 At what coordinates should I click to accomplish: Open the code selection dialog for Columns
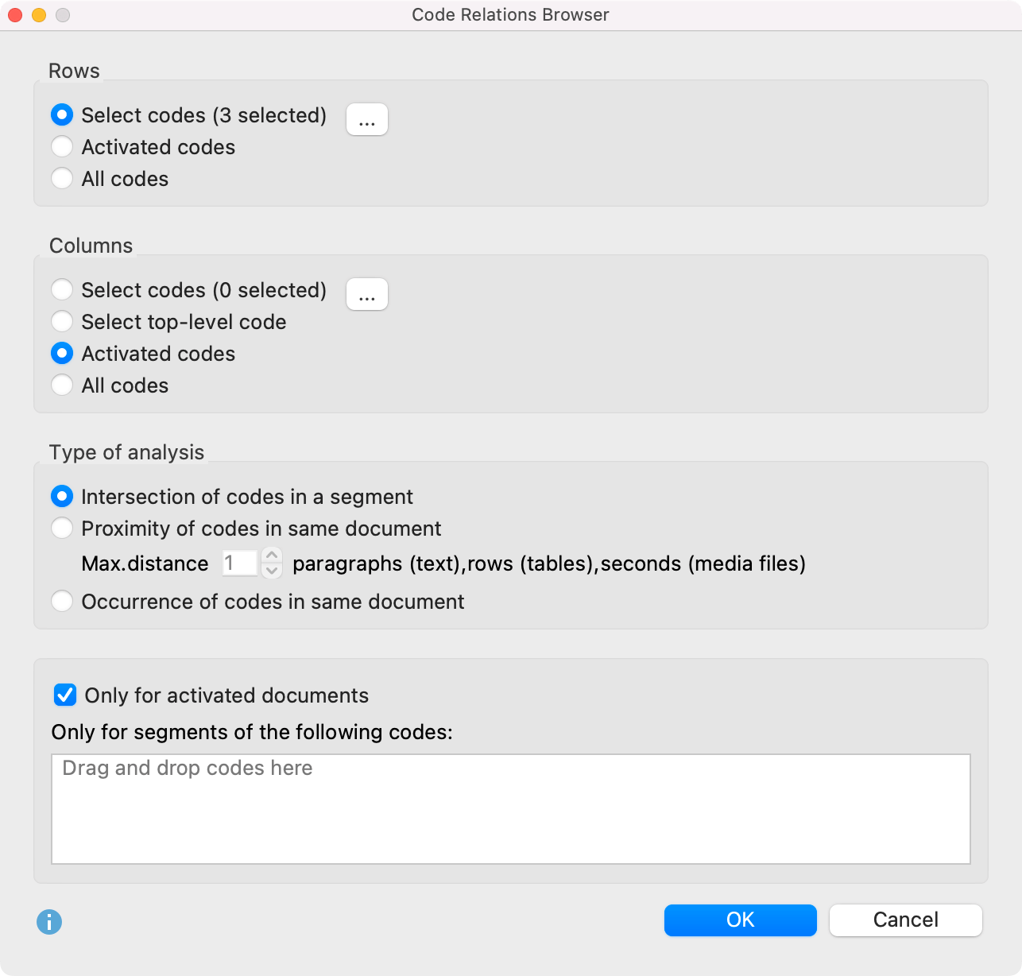[366, 293]
